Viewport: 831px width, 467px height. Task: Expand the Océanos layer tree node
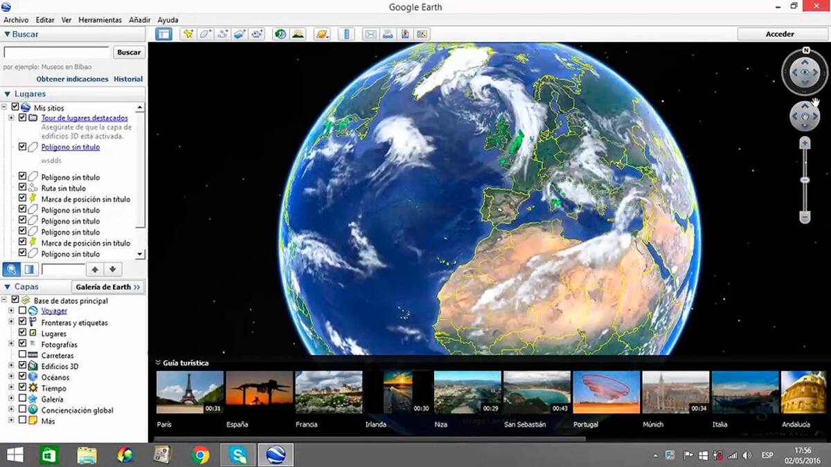tap(11, 377)
